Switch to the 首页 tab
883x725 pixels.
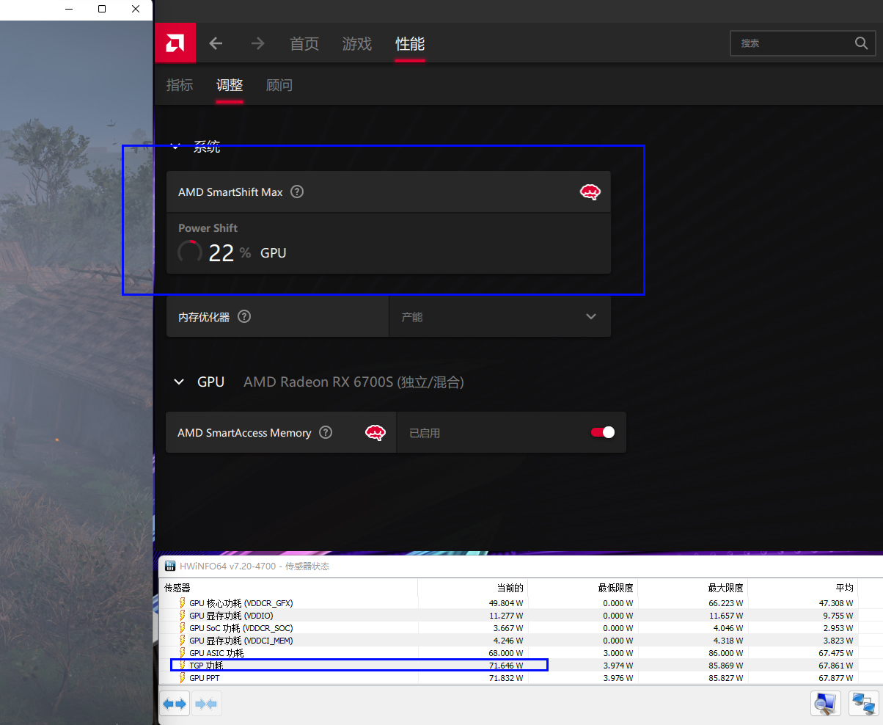(x=304, y=44)
